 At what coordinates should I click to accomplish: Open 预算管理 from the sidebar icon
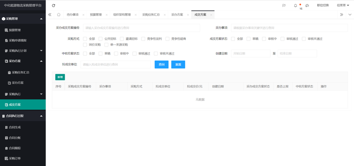6,30
